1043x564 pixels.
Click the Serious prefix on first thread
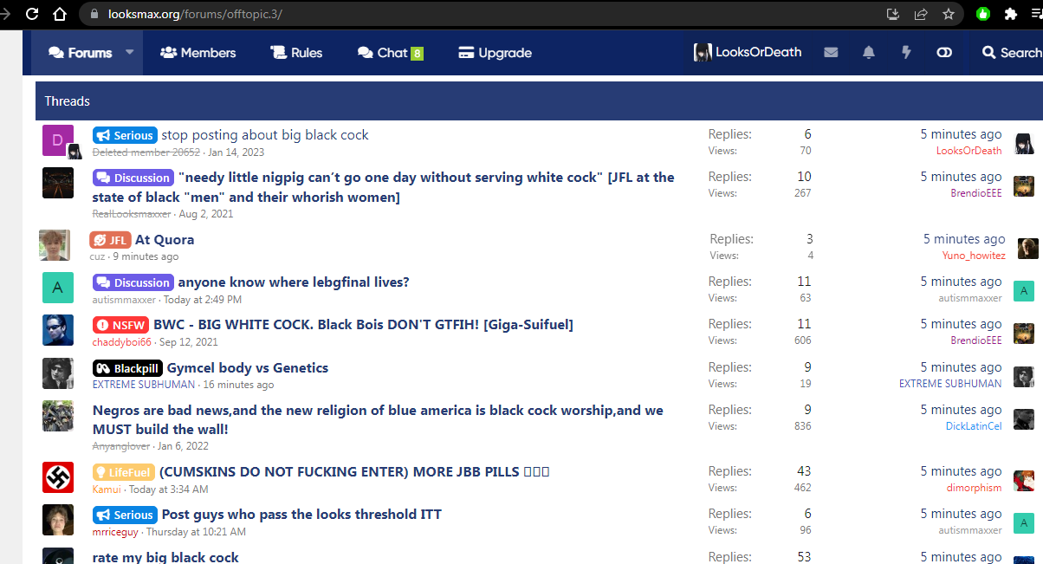coord(125,135)
